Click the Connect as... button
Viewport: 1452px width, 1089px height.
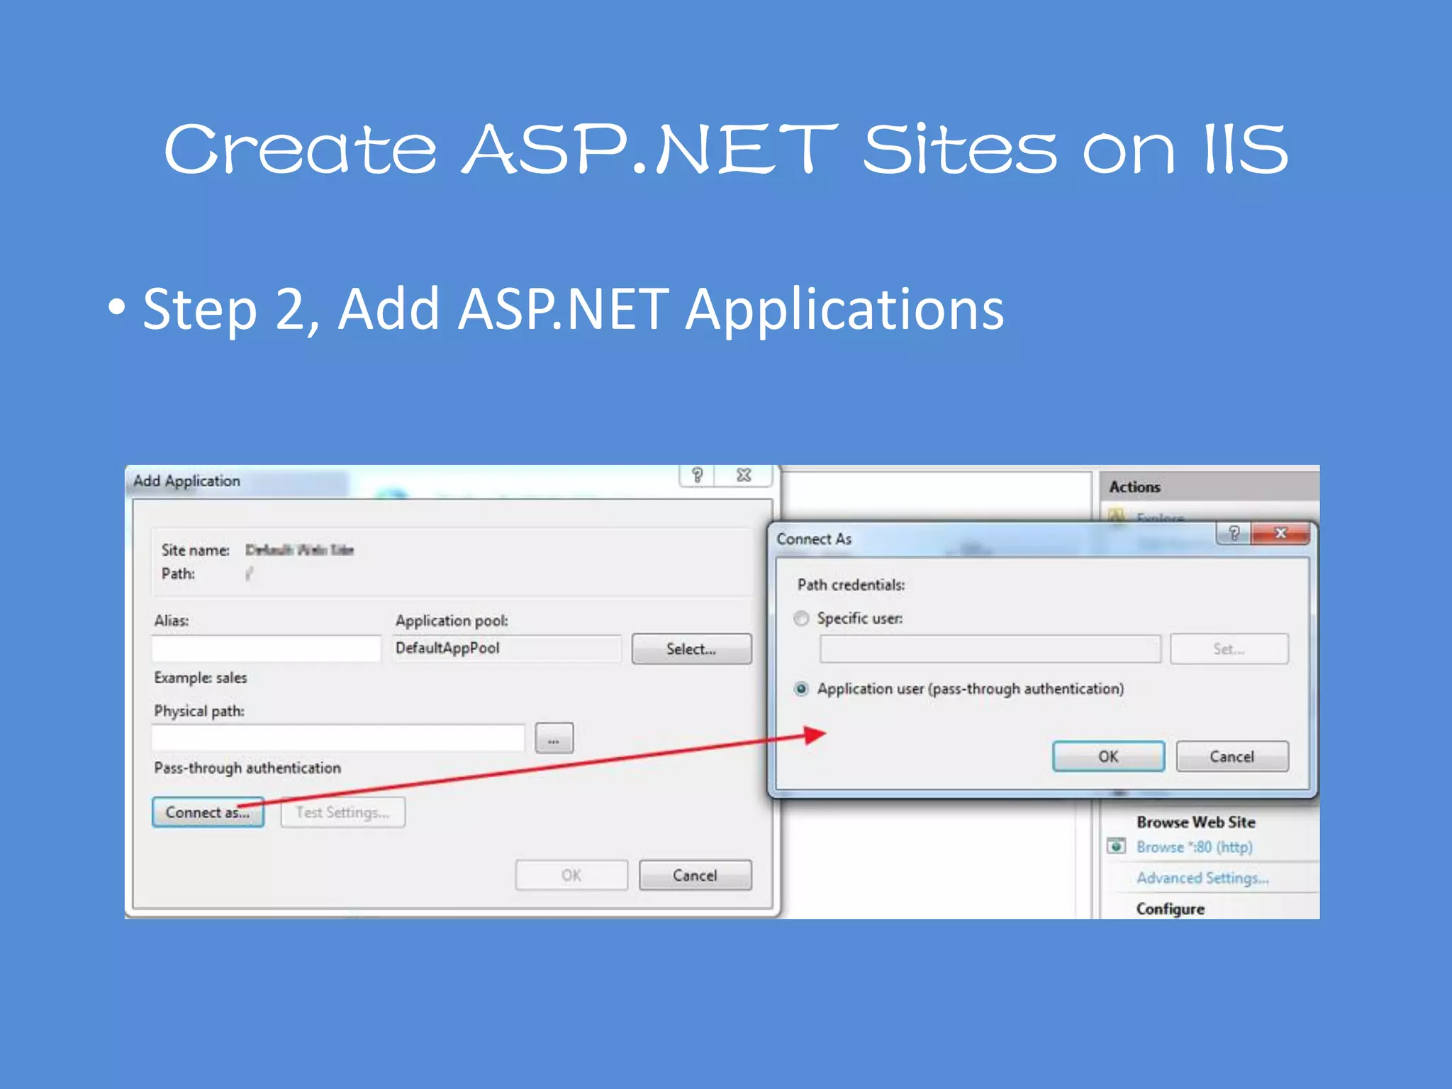point(208,812)
